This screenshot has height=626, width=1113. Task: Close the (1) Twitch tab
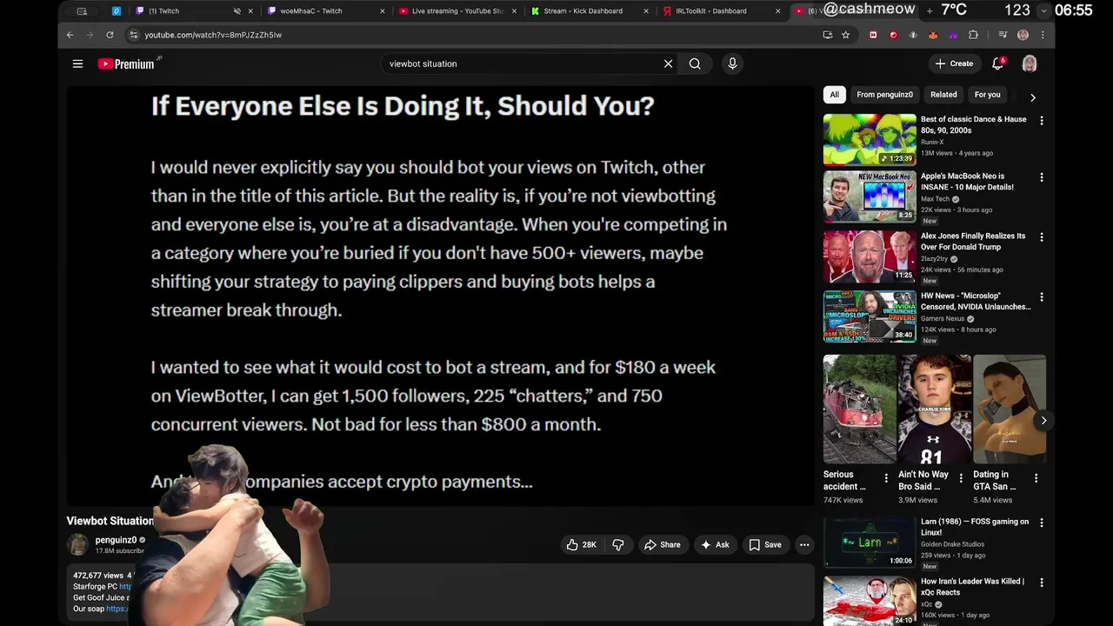coord(251,11)
